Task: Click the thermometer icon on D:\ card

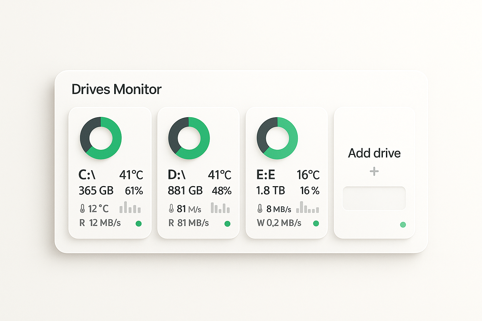Action: click(x=171, y=208)
